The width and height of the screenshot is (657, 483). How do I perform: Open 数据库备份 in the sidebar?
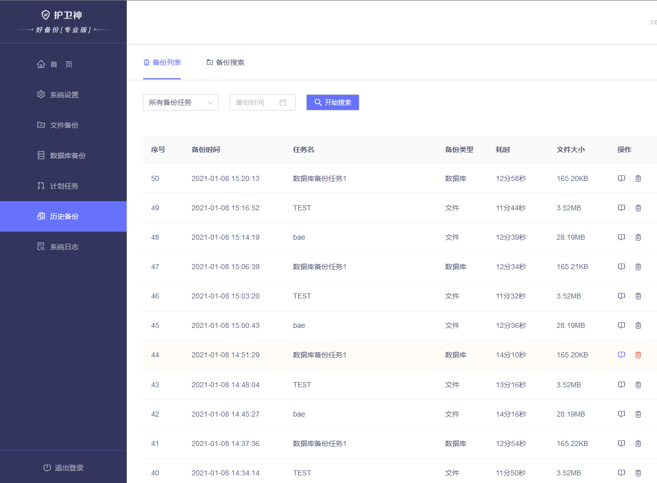[x=63, y=156]
